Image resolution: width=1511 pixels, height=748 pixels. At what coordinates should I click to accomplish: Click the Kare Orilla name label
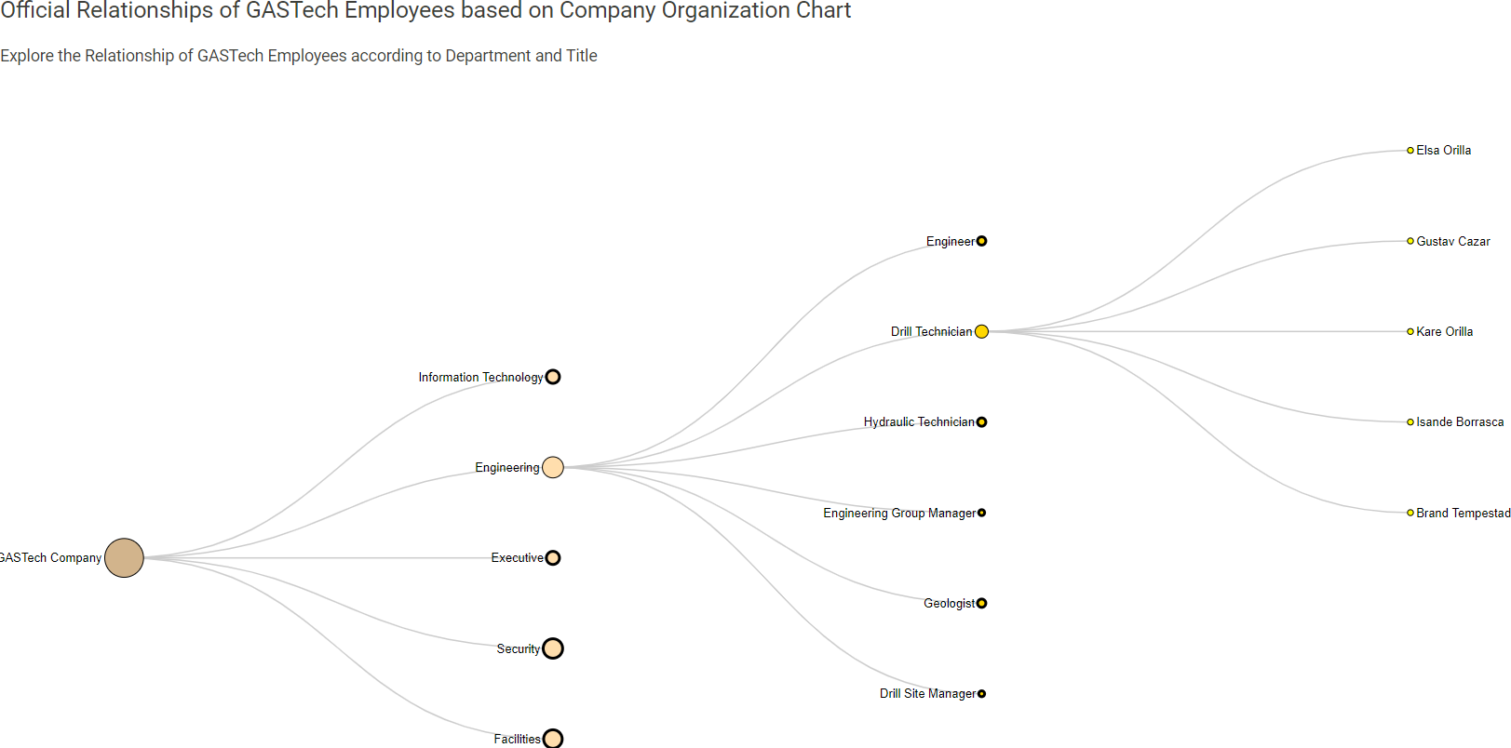(x=1445, y=331)
